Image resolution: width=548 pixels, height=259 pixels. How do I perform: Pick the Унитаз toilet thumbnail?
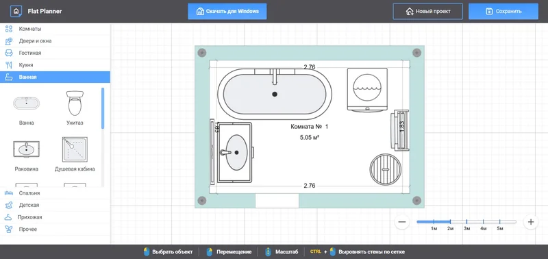coord(75,103)
